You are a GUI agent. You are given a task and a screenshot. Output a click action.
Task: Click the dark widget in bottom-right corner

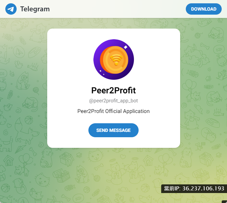(x=224, y=202)
